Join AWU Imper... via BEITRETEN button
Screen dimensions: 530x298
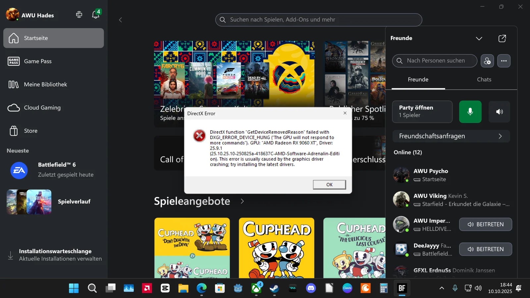[485, 224]
